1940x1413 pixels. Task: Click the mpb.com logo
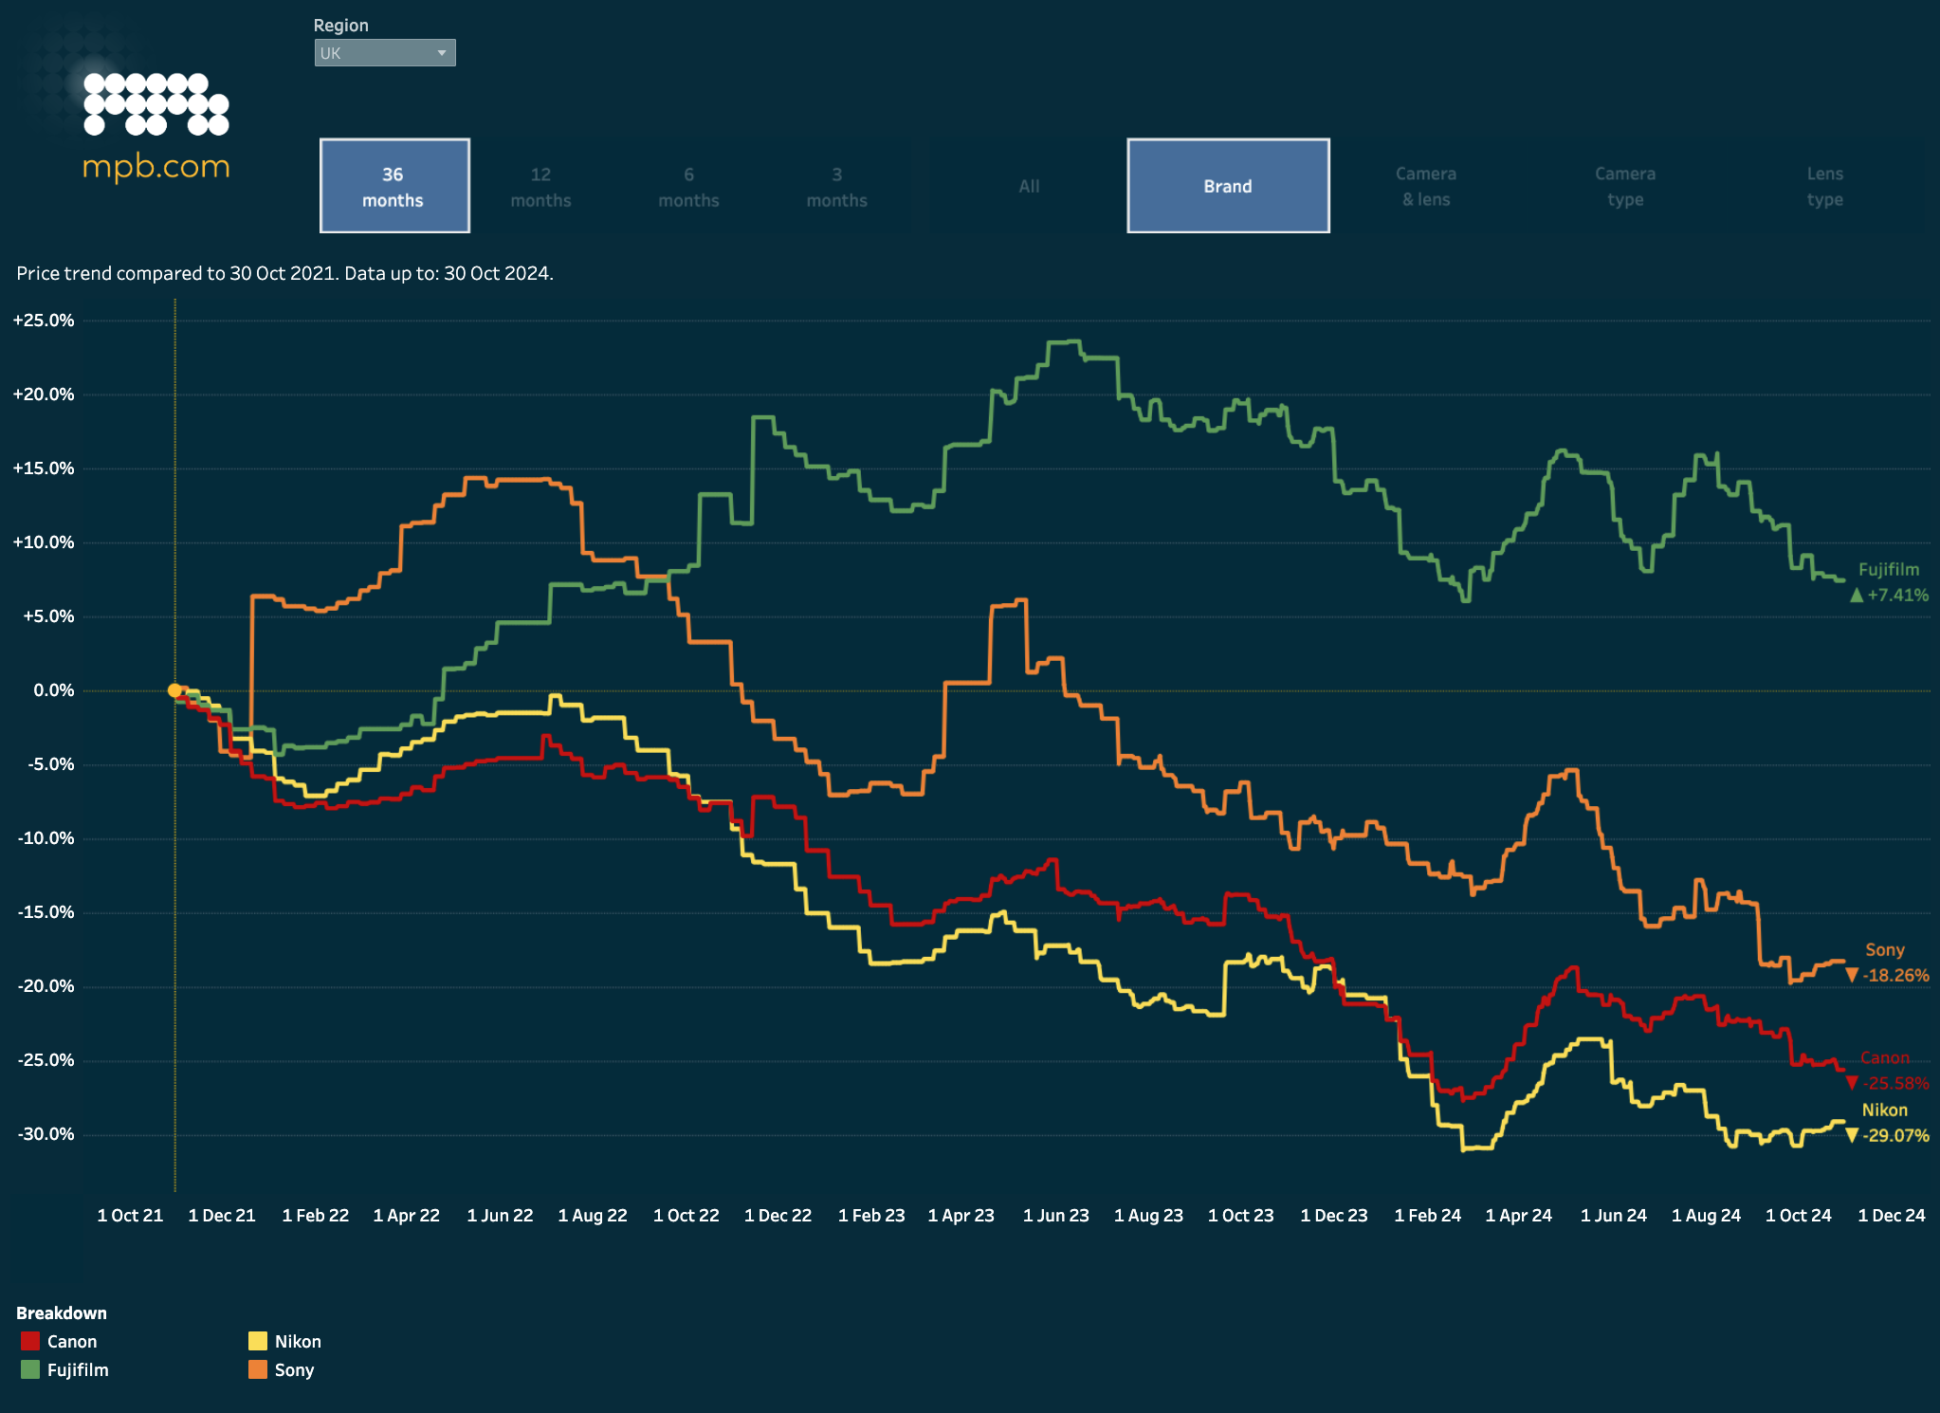tap(156, 126)
